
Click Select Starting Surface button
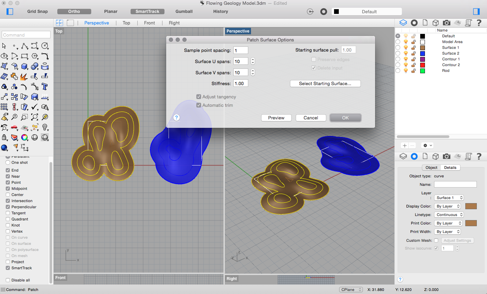(x=325, y=83)
